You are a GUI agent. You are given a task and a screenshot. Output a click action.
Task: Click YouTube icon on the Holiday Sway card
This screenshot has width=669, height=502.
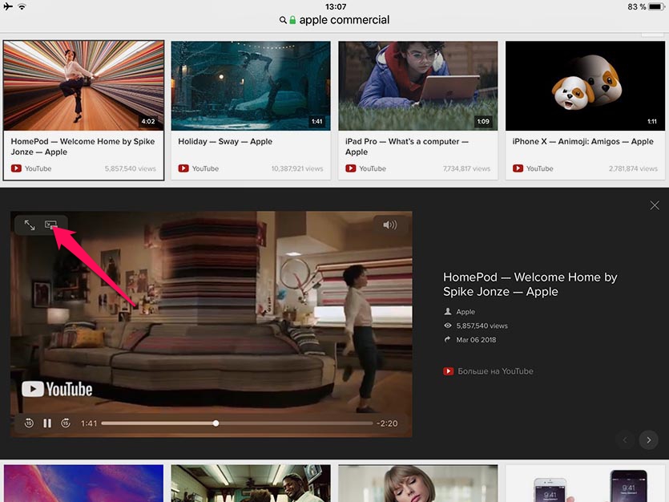coord(183,168)
